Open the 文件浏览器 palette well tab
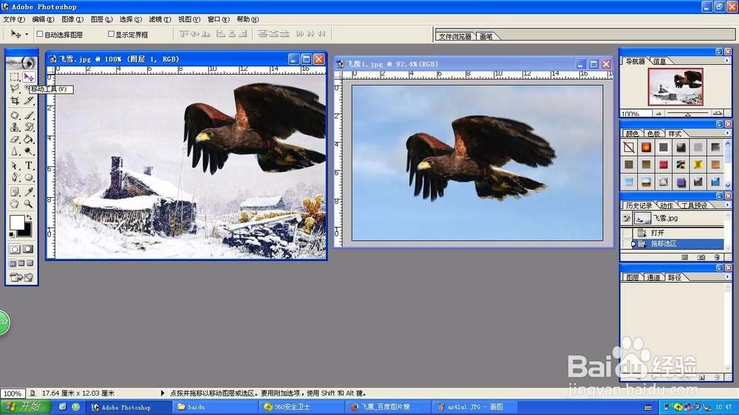This screenshot has width=739, height=415. [454, 36]
